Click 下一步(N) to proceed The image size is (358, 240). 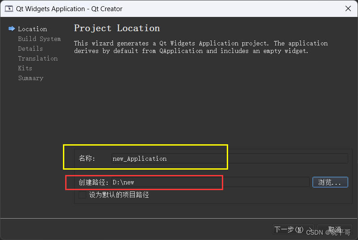tap(293, 229)
